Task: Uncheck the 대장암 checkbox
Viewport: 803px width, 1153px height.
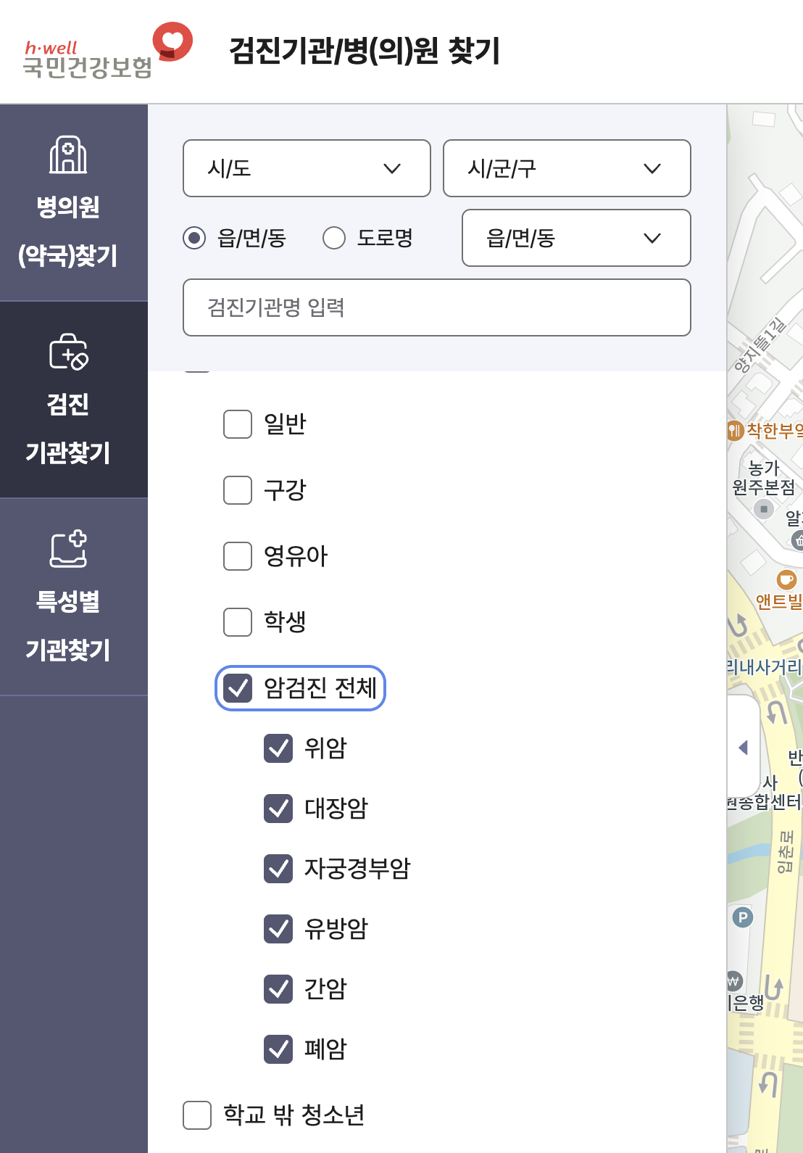Action: coord(278,809)
